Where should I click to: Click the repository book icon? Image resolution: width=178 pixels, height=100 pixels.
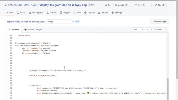coord(6,5)
